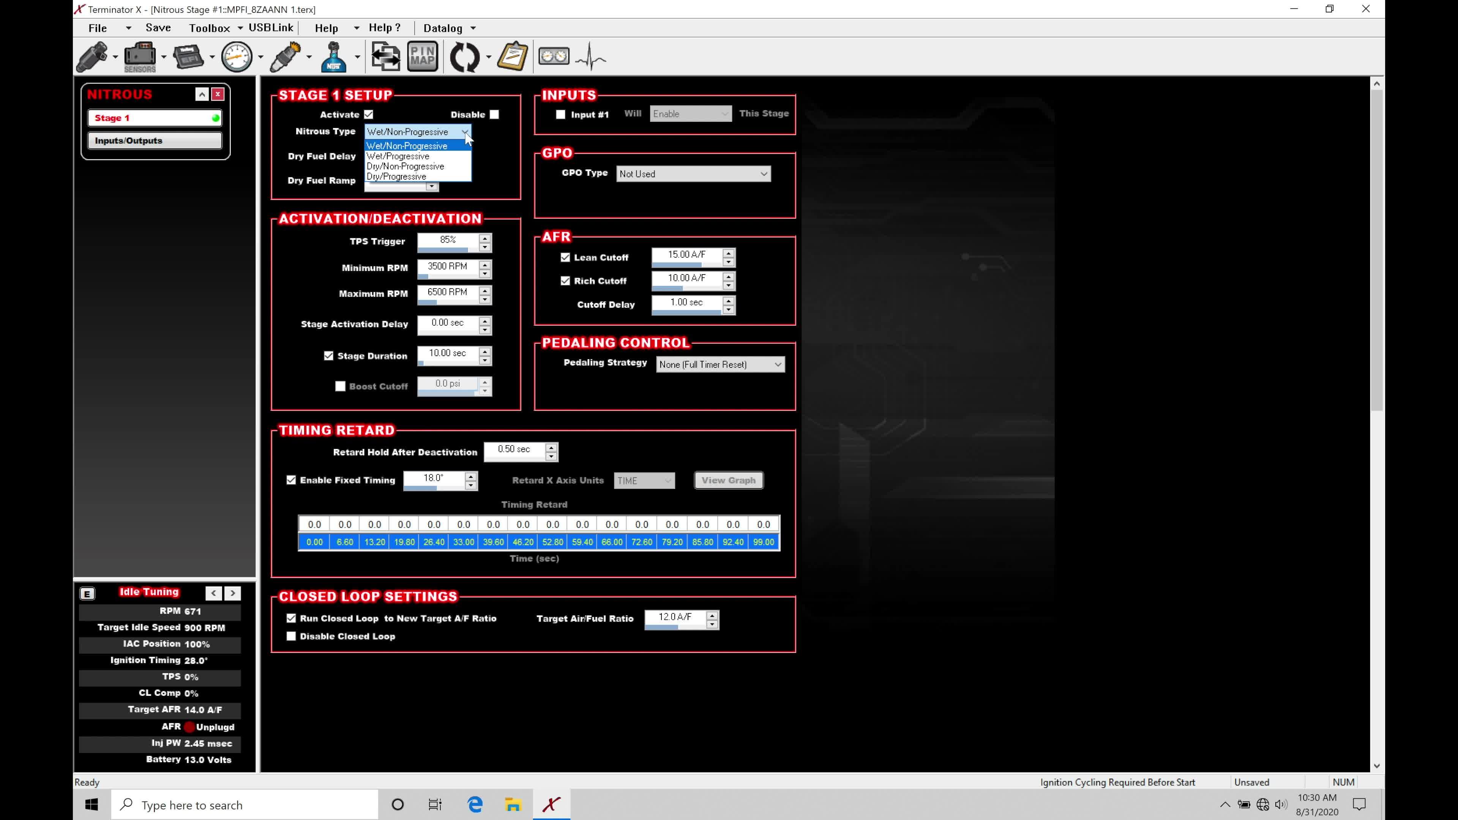Check the Disable Closed Loop checkbox

[292, 636]
